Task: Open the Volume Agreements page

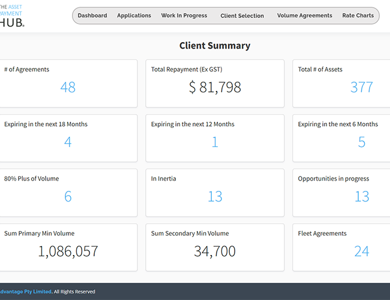Action: pyautogui.click(x=304, y=16)
